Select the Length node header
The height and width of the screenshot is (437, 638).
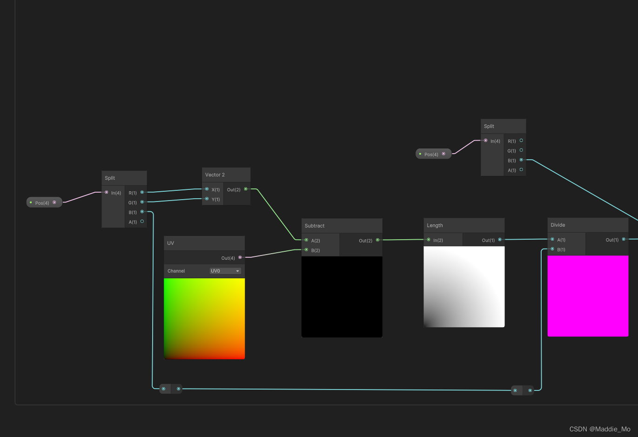464,225
